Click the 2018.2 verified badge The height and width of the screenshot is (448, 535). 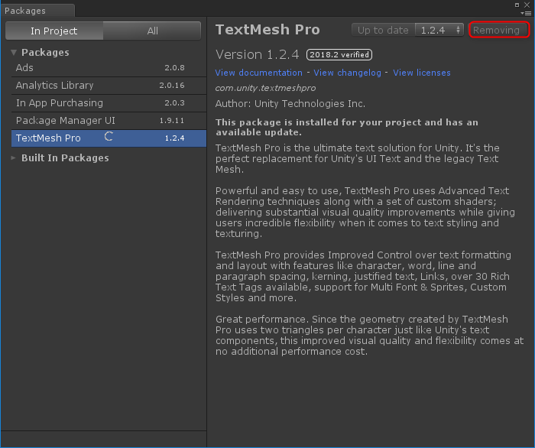[x=339, y=55]
